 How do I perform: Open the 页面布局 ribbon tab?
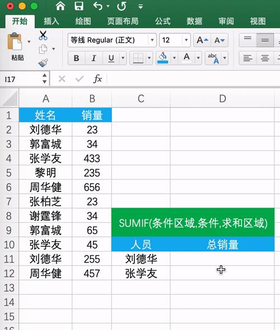[x=123, y=21]
